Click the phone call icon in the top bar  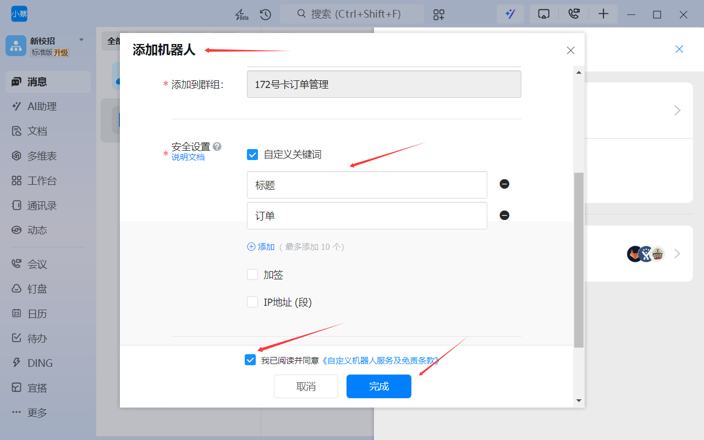574,14
